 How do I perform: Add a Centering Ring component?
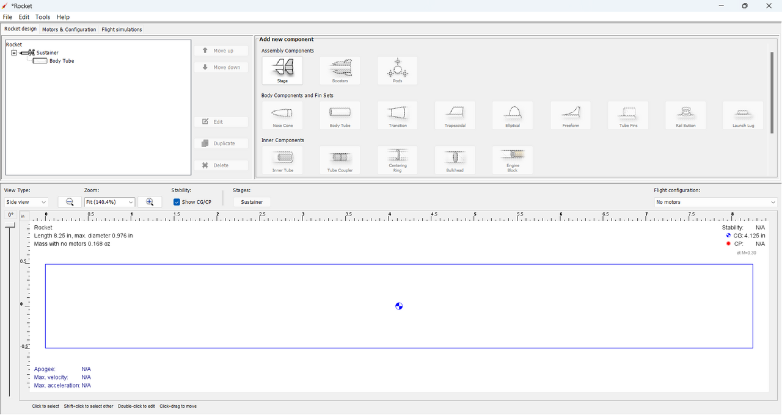[397, 160]
